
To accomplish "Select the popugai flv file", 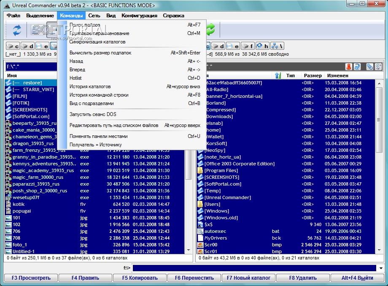I will 95,211.
